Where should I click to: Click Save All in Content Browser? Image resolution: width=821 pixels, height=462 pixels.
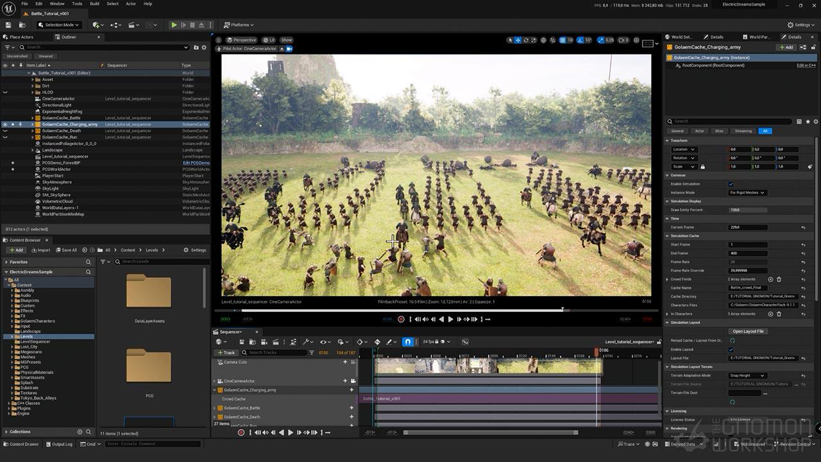67,250
